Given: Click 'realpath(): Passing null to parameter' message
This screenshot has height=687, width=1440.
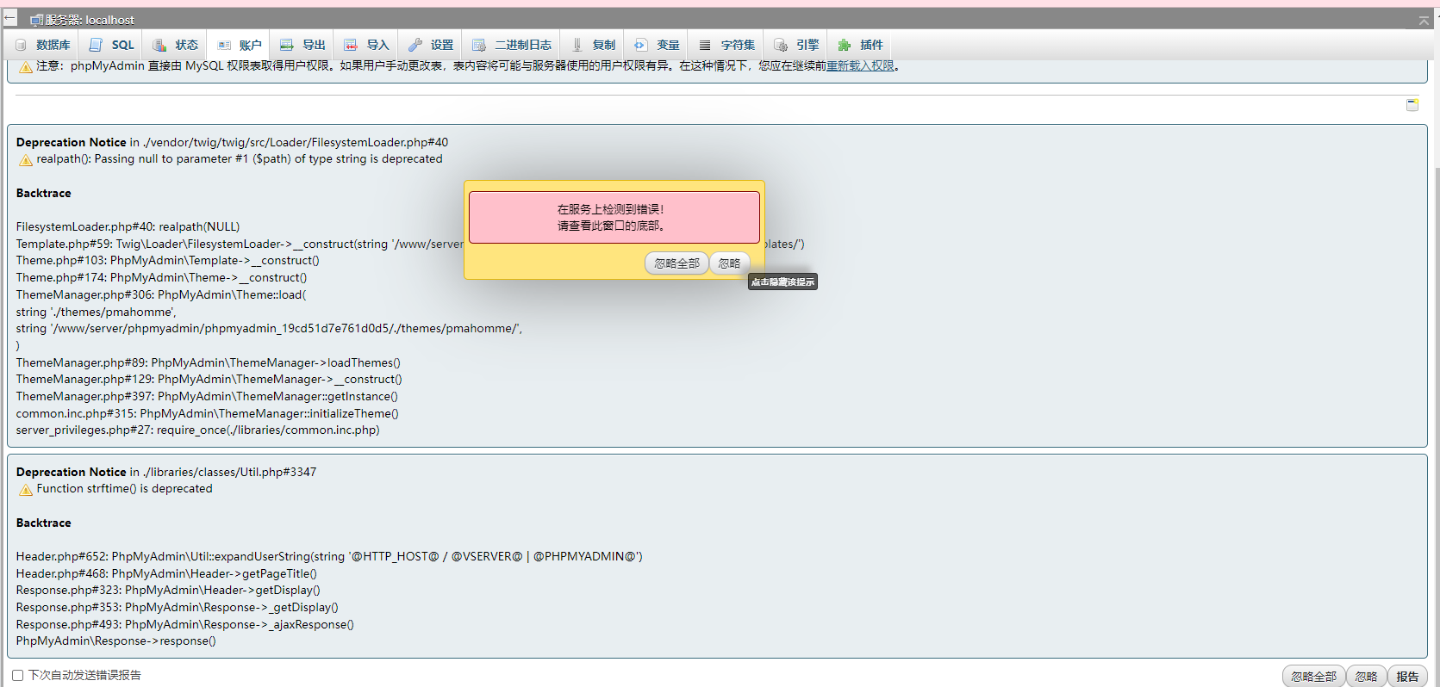Looking at the screenshot, I should 240,159.
